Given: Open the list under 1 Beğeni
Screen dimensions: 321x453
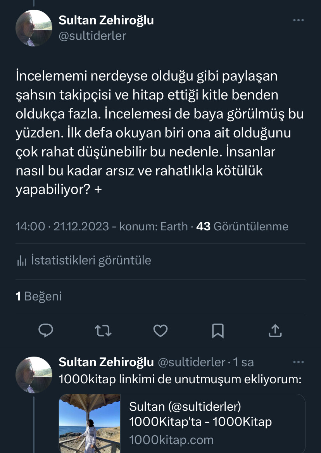Looking at the screenshot, I should coord(39,297).
